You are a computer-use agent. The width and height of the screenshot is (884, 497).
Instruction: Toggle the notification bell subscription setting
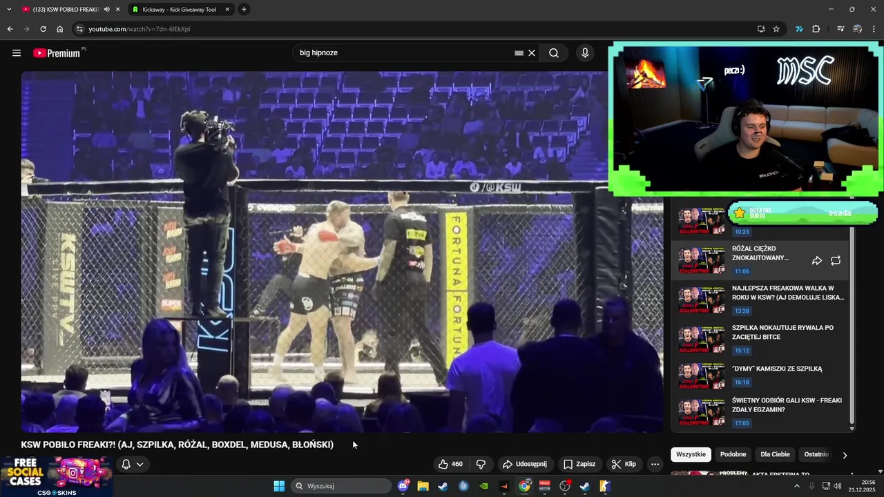[126, 464]
